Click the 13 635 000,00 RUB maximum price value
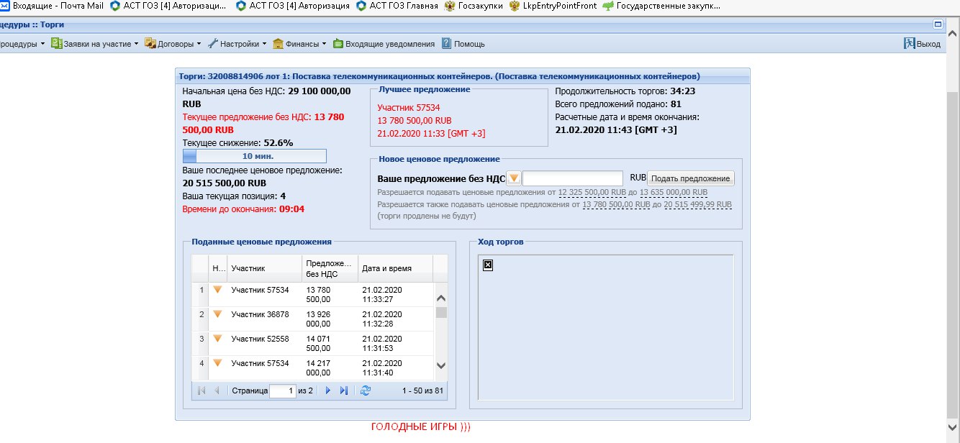Viewport: 960px width, 443px height. coord(674,192)
